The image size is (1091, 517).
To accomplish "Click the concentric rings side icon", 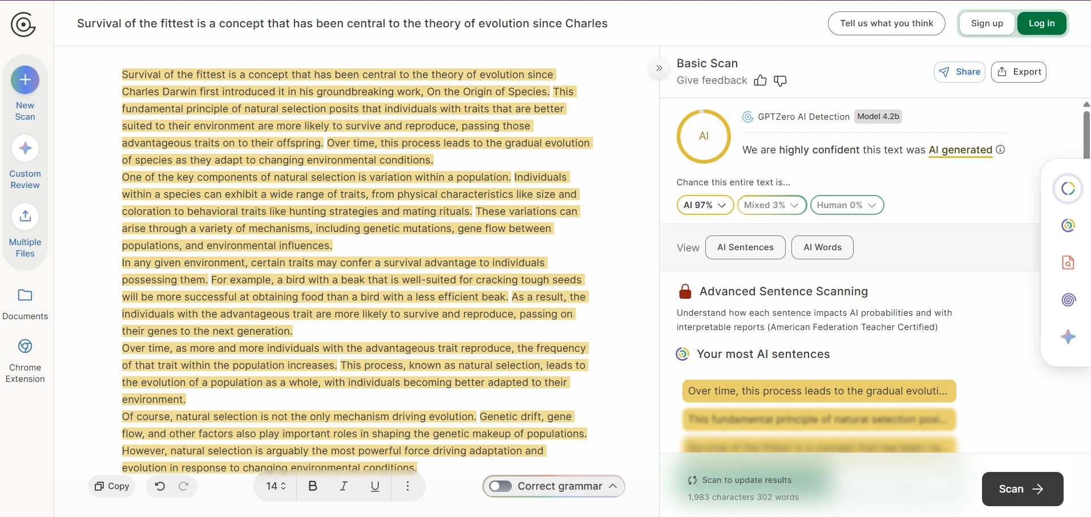I will (1068, 226).
